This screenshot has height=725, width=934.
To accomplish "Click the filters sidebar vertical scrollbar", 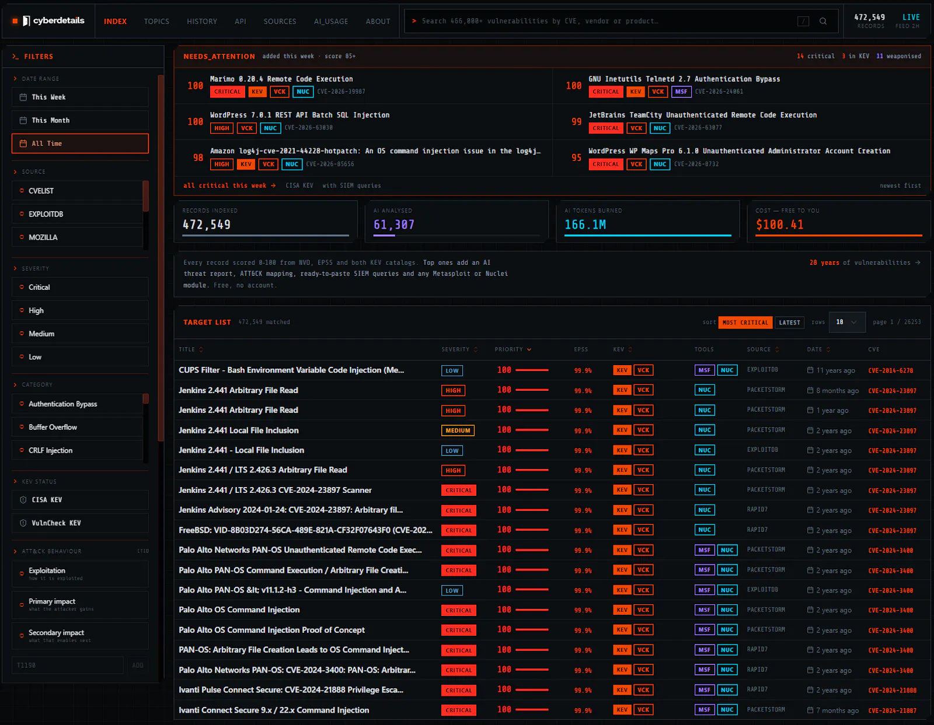I will [x=161, y=257].
